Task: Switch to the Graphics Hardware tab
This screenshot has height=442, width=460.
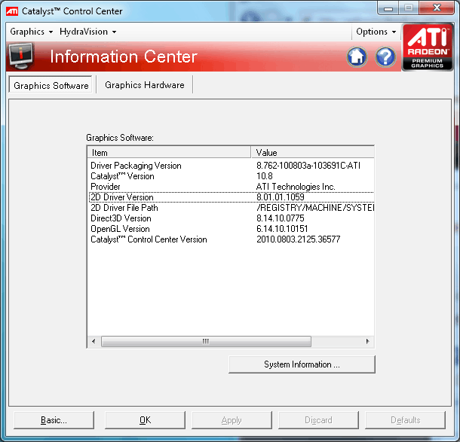Action: tap(145, 85)
